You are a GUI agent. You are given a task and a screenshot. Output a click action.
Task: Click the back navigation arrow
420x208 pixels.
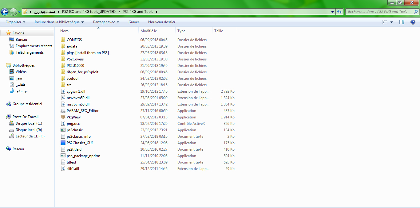click(5, 12)
